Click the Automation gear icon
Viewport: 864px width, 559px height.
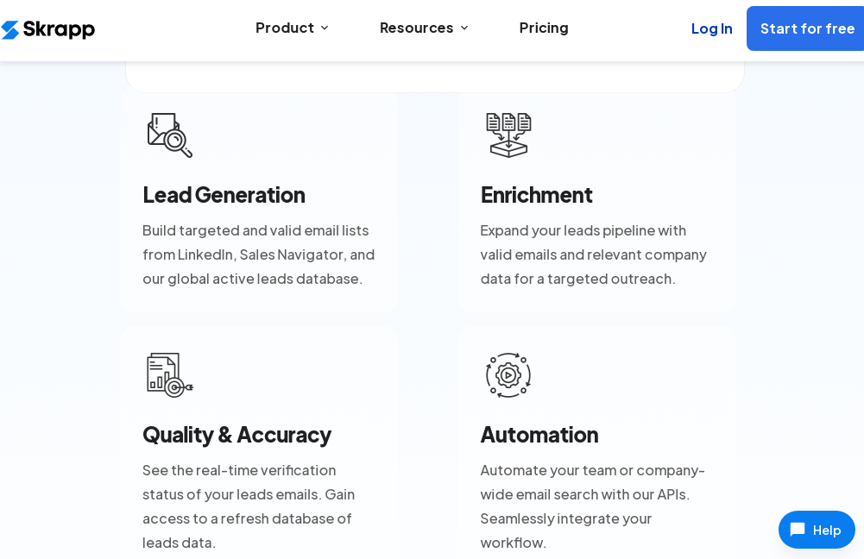point(508,374)
